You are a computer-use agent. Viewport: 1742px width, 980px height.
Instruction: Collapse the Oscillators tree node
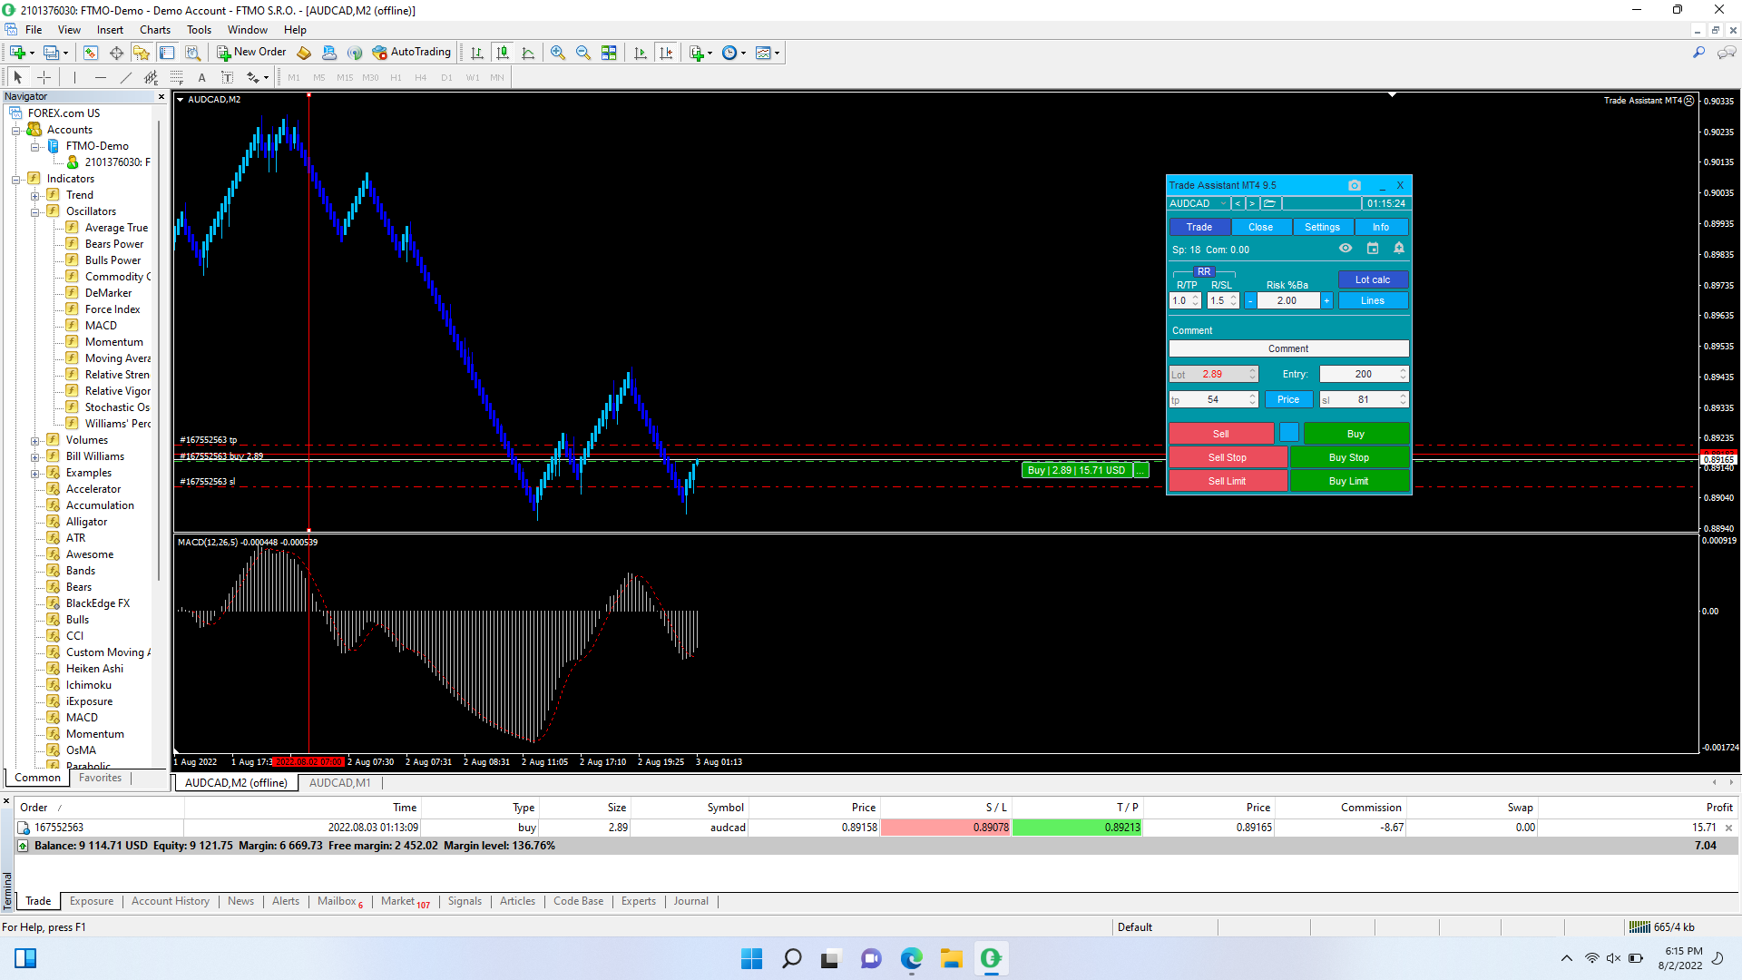[34, 211]
